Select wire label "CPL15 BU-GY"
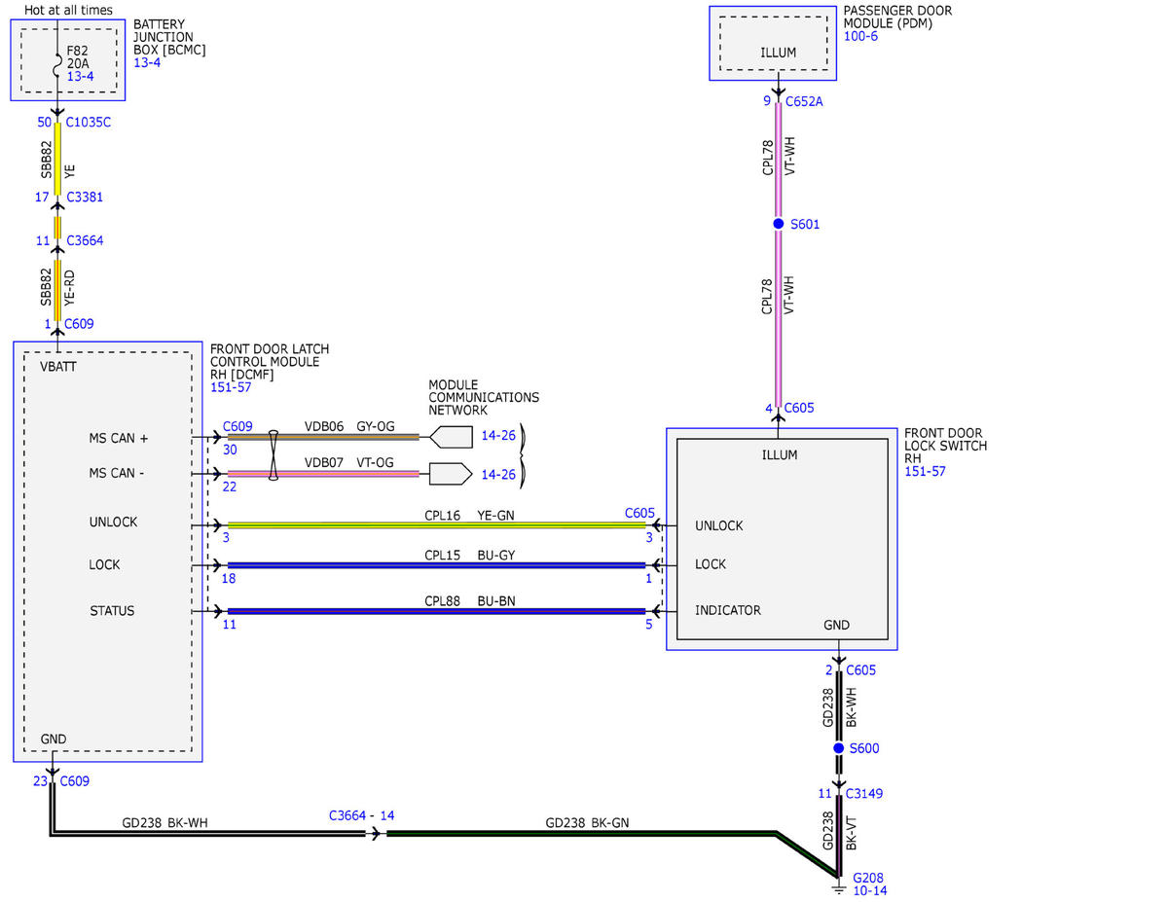Screen dimensions: 1168x902 pos(470,556)
